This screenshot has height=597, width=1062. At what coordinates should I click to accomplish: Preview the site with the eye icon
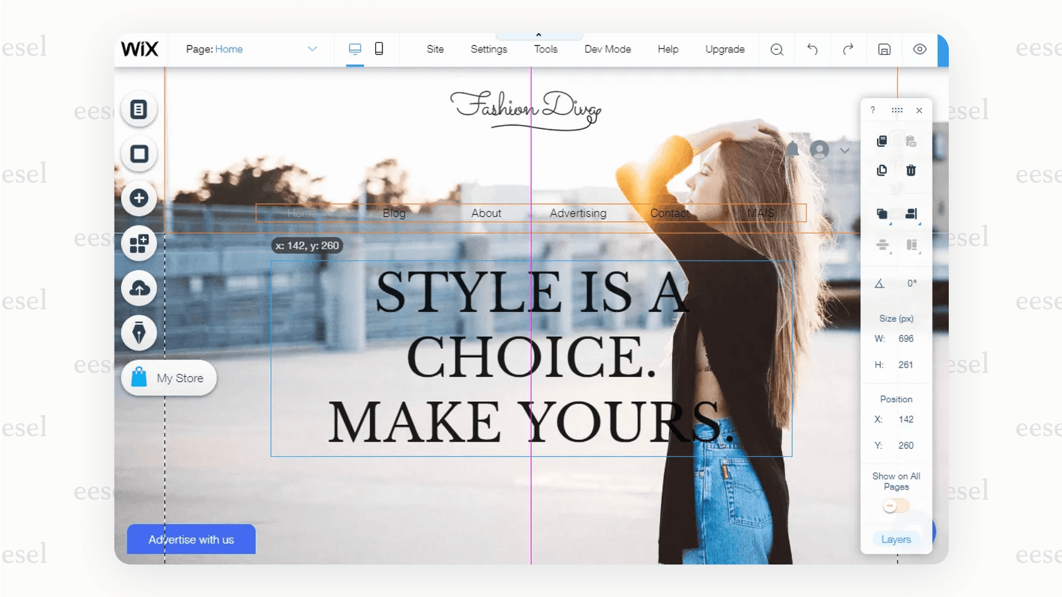[920, 49]
